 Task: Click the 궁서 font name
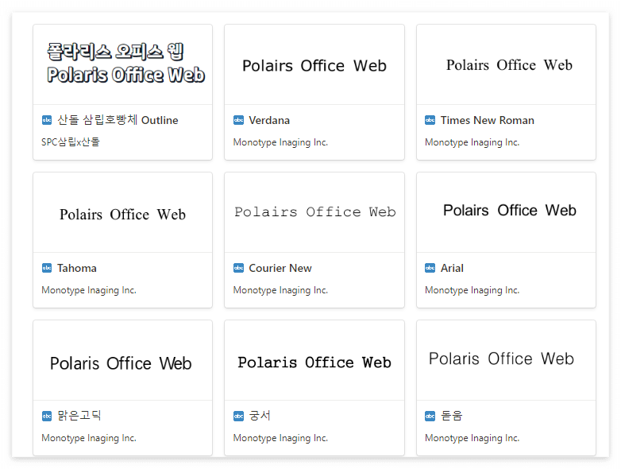[x=260, y=416]
